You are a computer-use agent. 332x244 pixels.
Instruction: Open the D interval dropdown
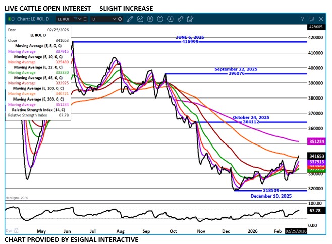click(106, 19)
